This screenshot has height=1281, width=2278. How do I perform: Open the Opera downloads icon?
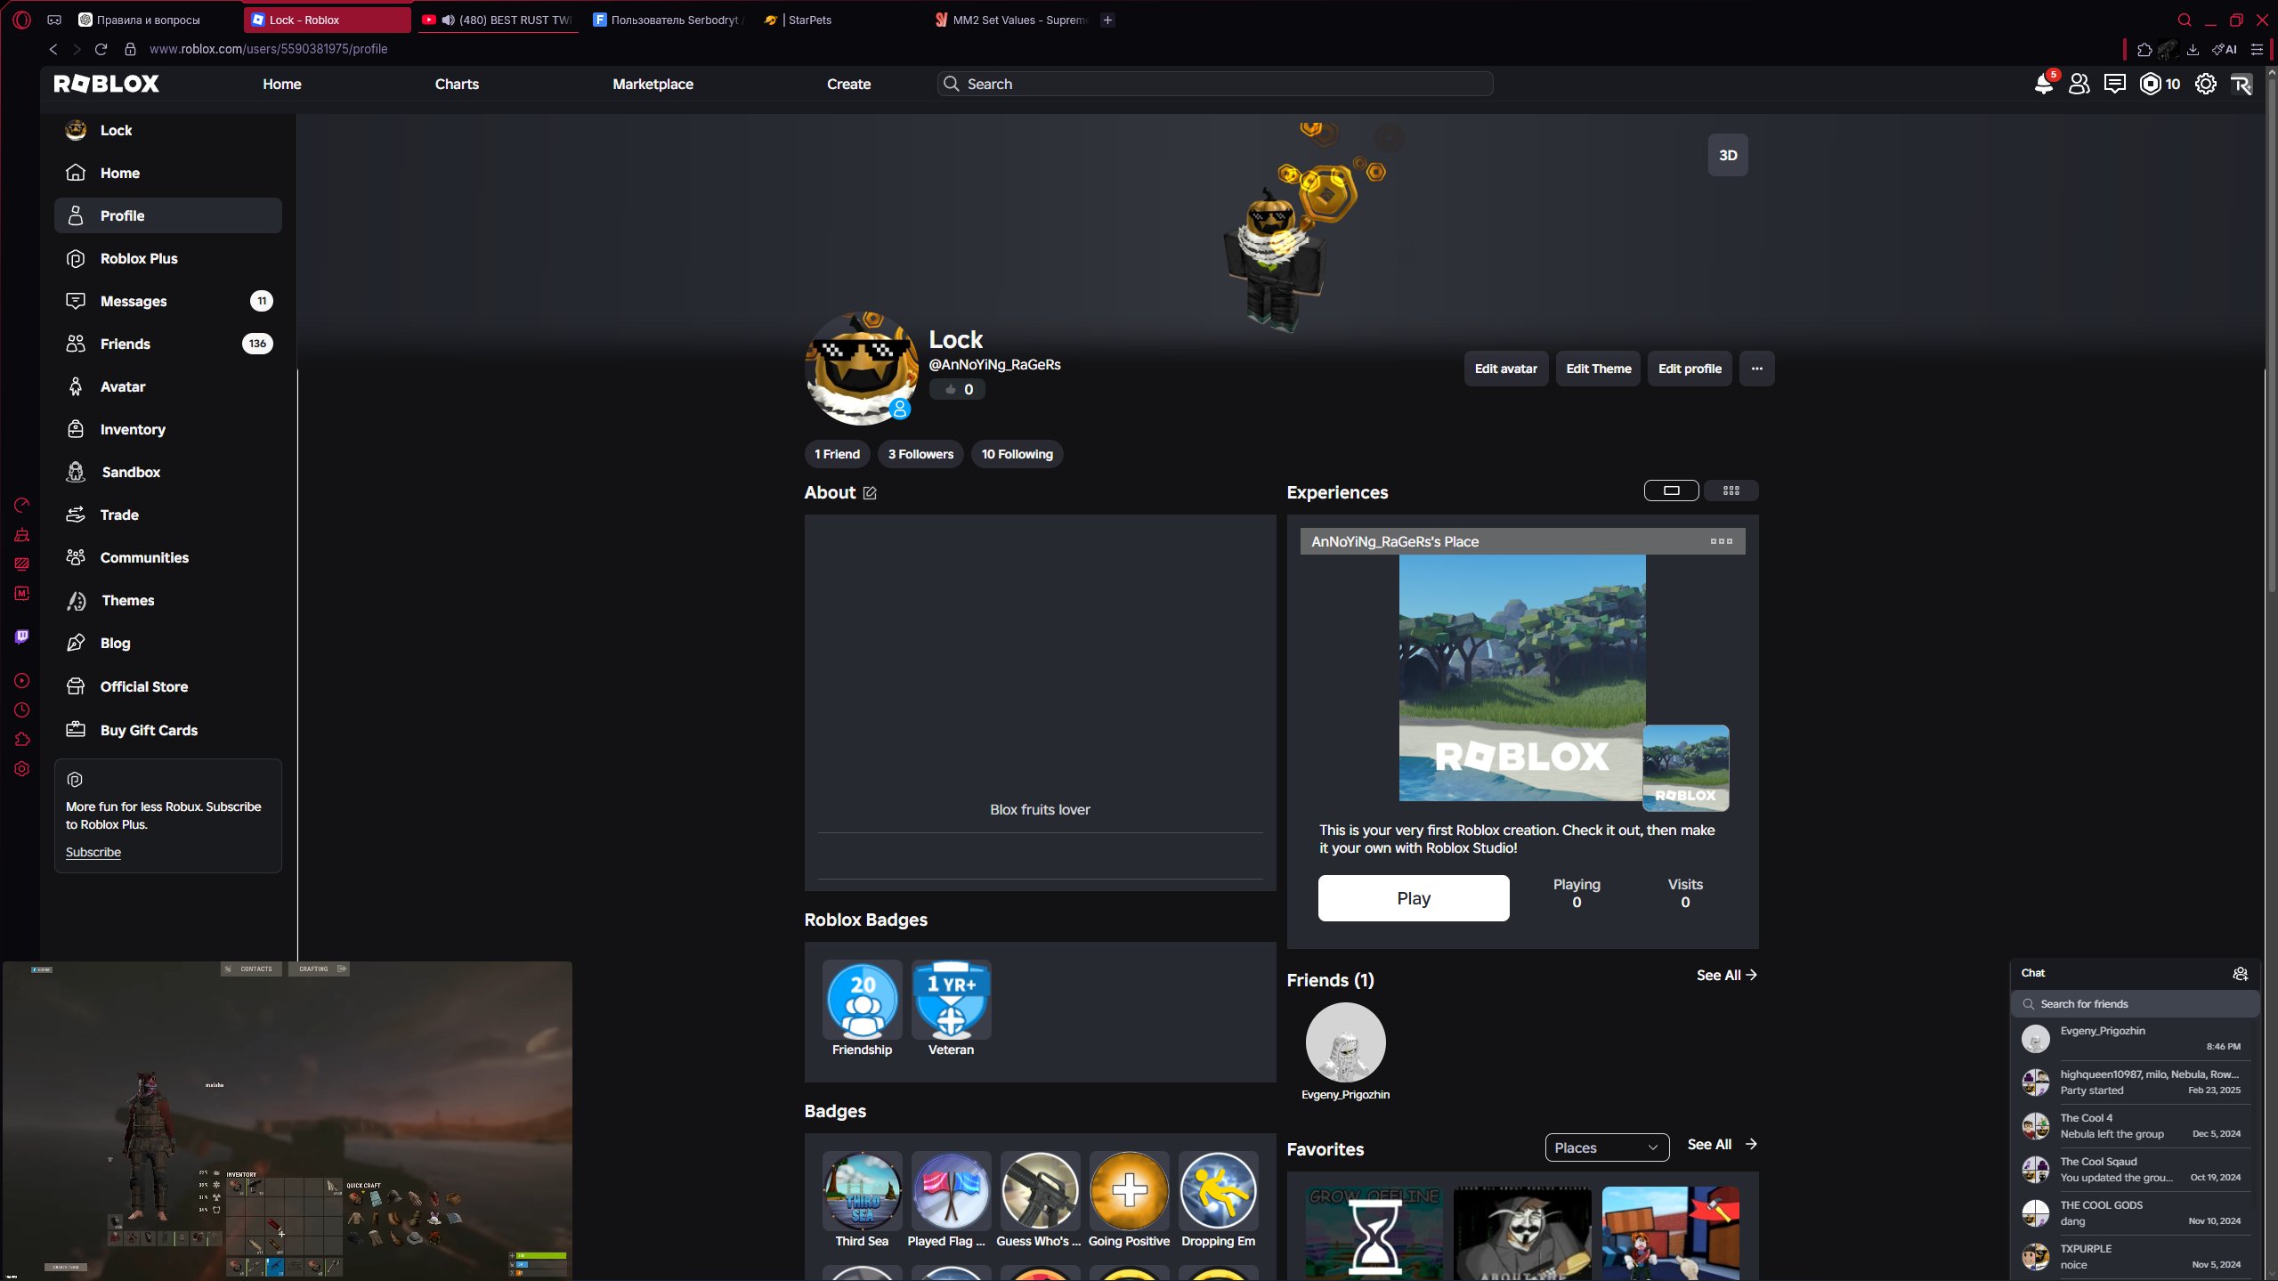(x=2193, y=49)
